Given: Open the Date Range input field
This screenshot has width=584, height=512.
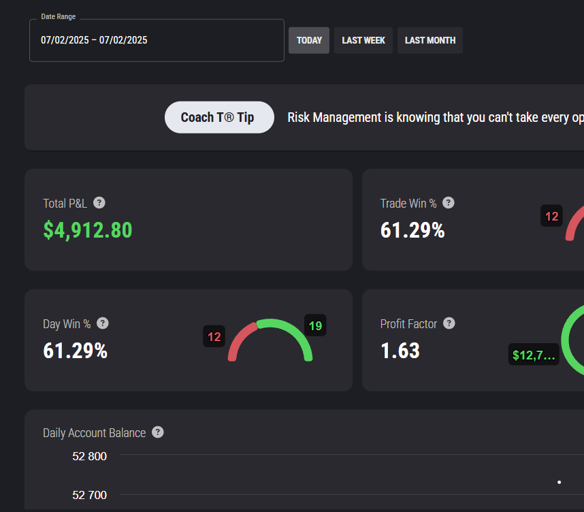Looking at the screenshot, I should [x=157, y=40].
